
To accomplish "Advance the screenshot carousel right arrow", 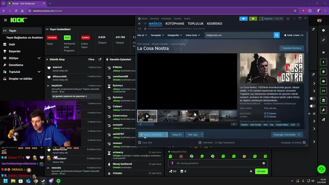I will point(234,124).
